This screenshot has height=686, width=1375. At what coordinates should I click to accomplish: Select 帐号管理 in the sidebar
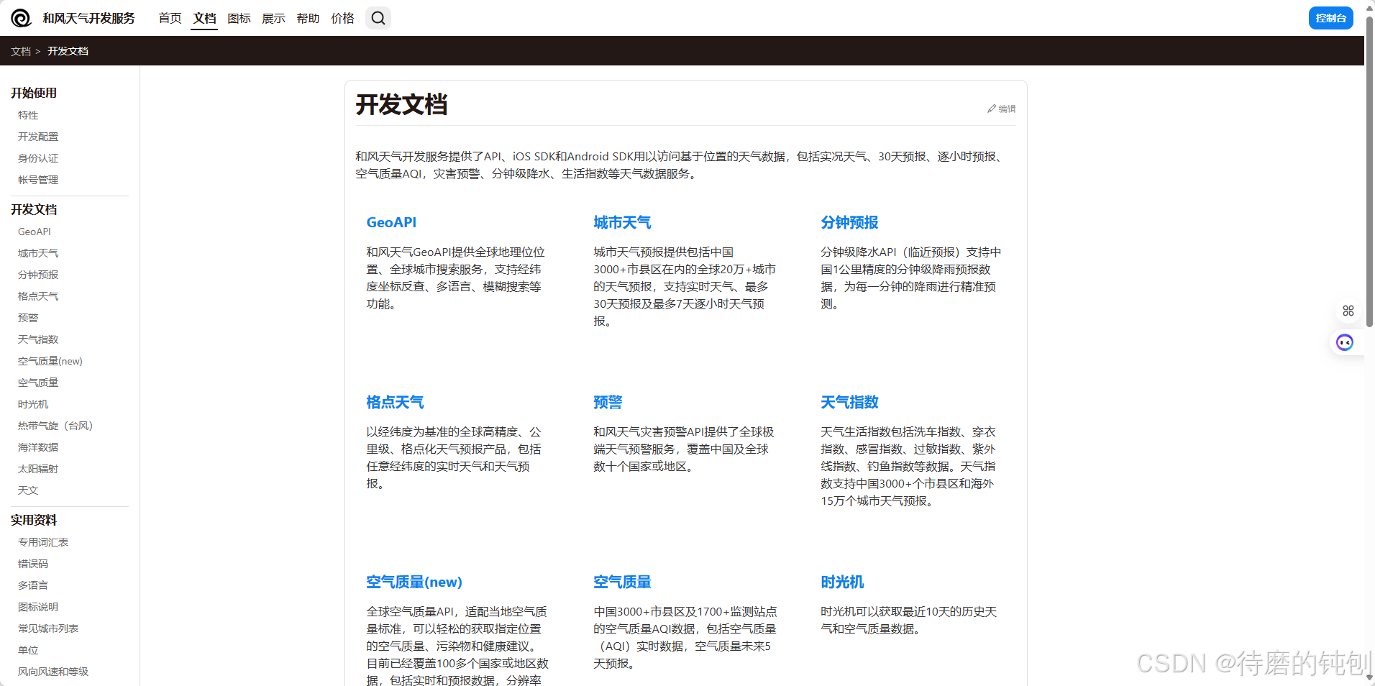pos(38,180)
